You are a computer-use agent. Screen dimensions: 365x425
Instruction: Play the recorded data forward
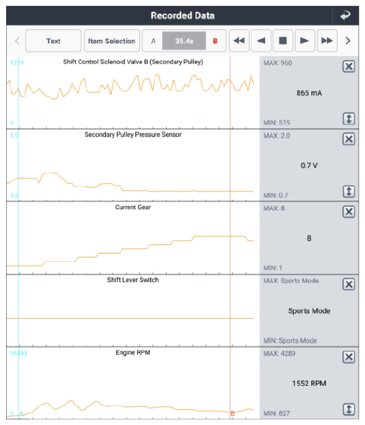pos(304,41)
